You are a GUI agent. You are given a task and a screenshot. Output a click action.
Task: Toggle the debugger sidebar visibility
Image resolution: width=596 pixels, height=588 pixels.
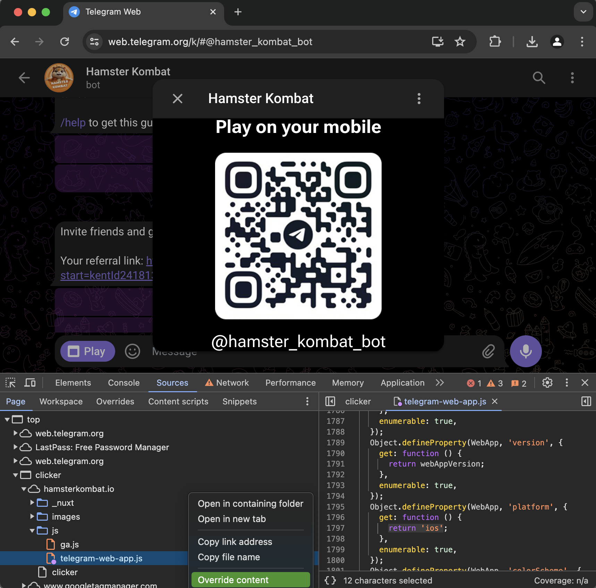pyautogui.click(x=586, y=402)
